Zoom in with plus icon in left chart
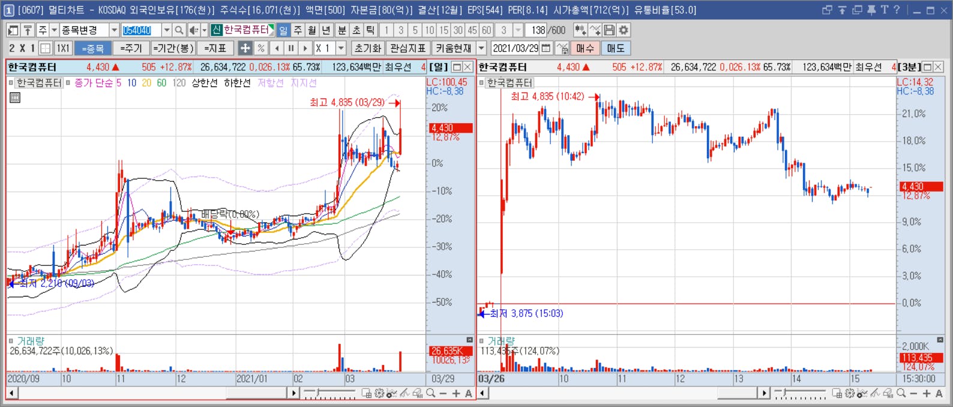953x407 pixels. pyautogui.click(x=456, y=393)
